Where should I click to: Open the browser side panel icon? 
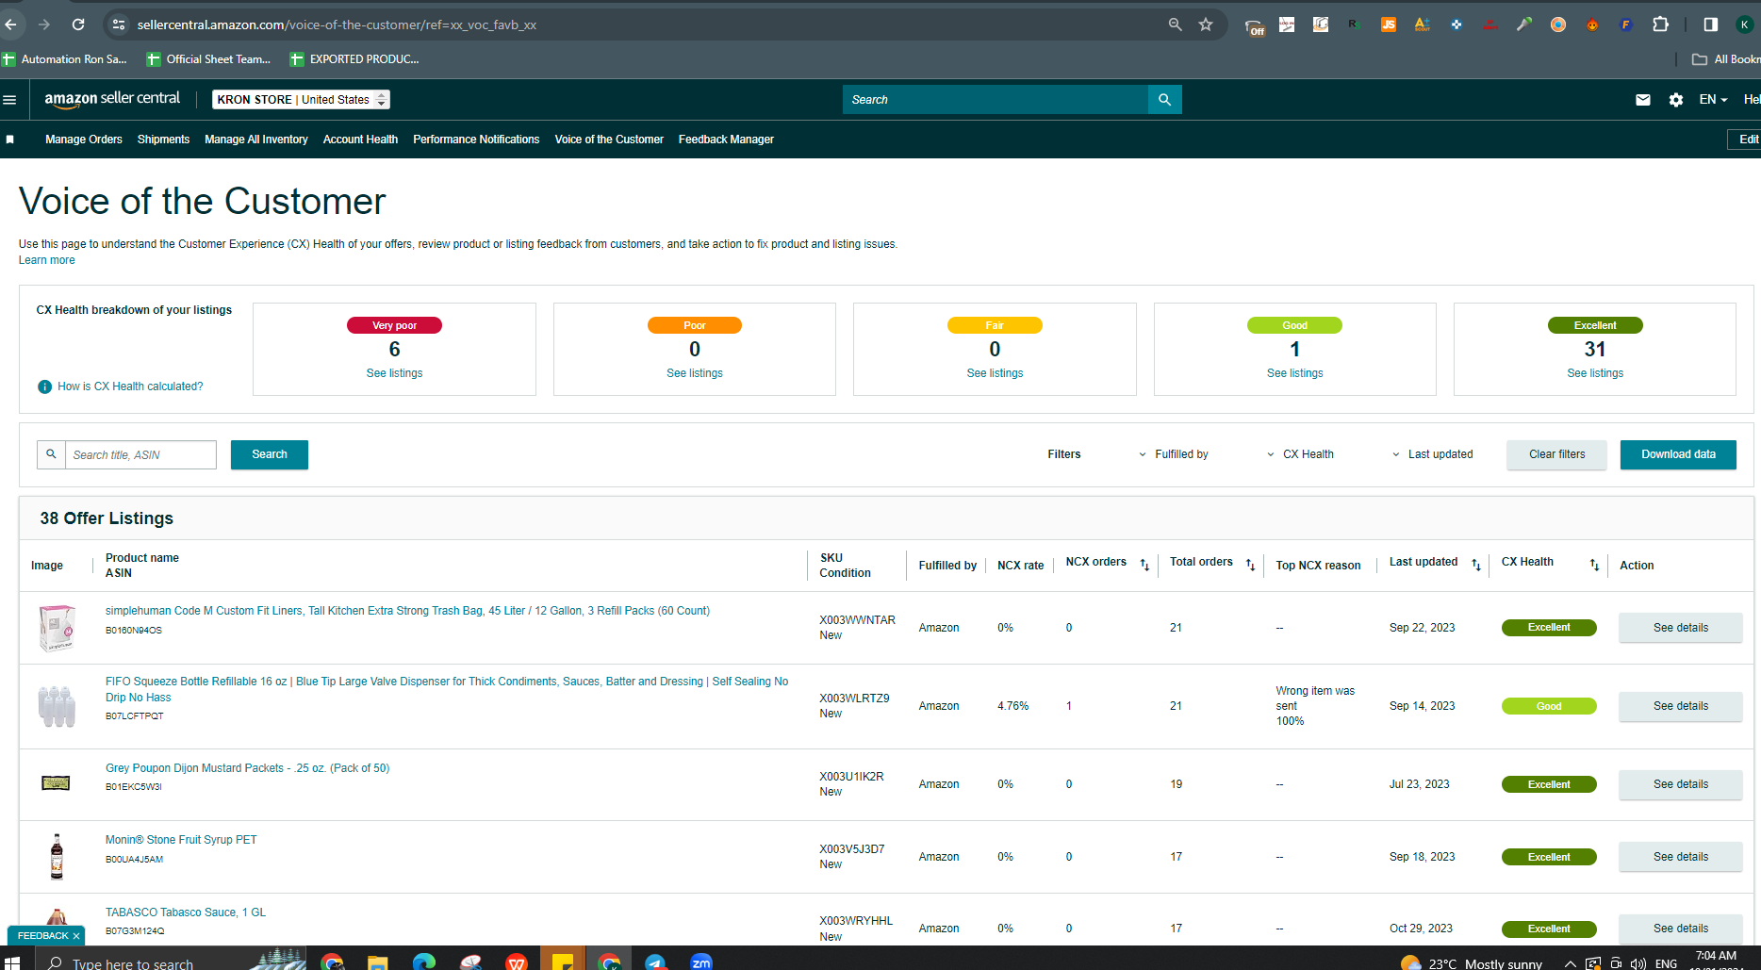click(x=1710, y=25)
